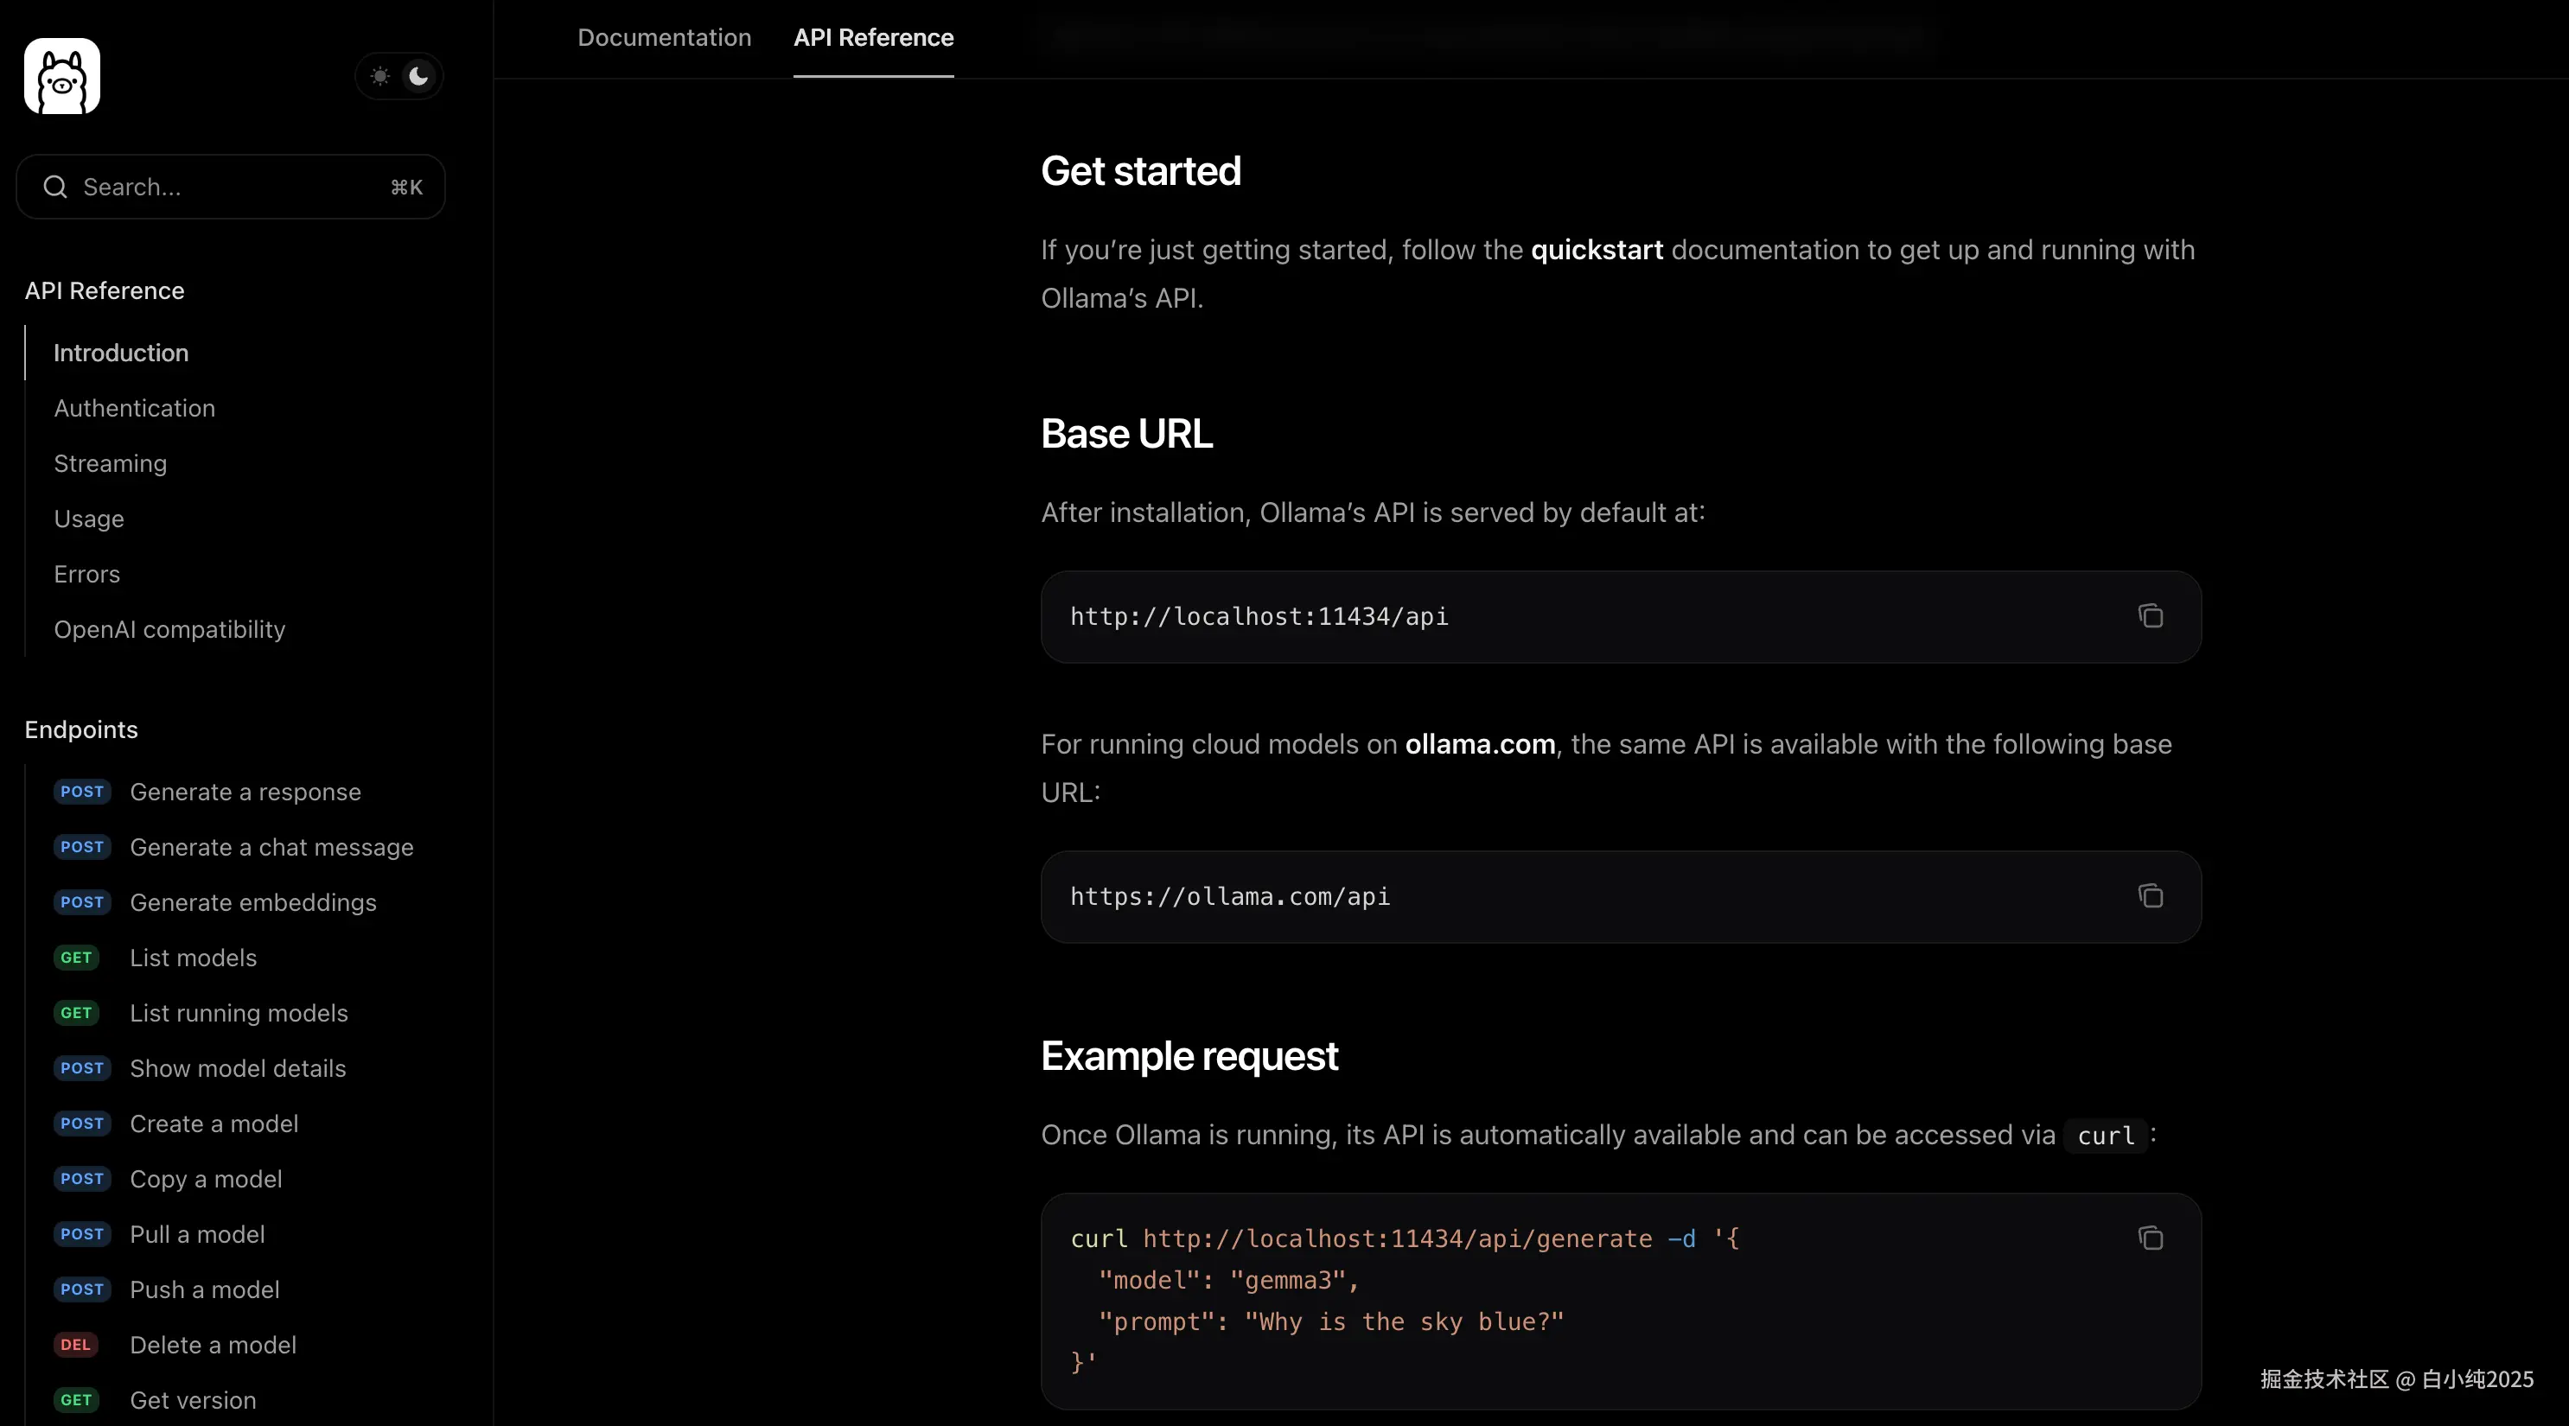The image size is (2569, 1426).
Task: Open Get version endpoint
Action: point(194,1400)
